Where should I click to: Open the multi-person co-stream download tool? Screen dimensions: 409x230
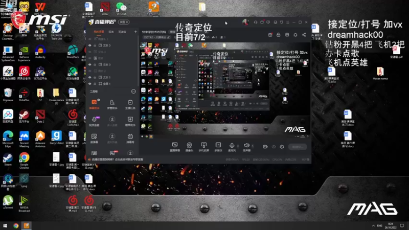click(112, 121)
